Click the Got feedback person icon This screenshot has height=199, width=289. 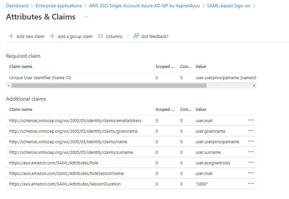[136, 36]
